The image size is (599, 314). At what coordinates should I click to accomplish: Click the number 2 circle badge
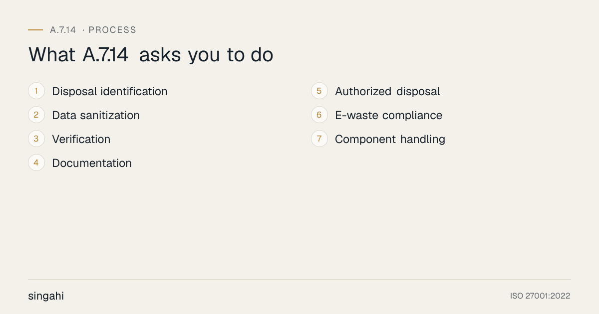click(x=36, y=115)
